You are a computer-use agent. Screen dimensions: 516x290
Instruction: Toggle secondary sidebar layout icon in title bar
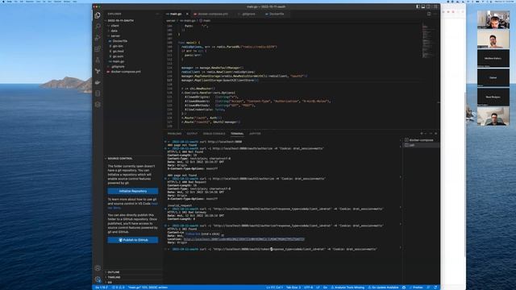[x=428, y=6]
